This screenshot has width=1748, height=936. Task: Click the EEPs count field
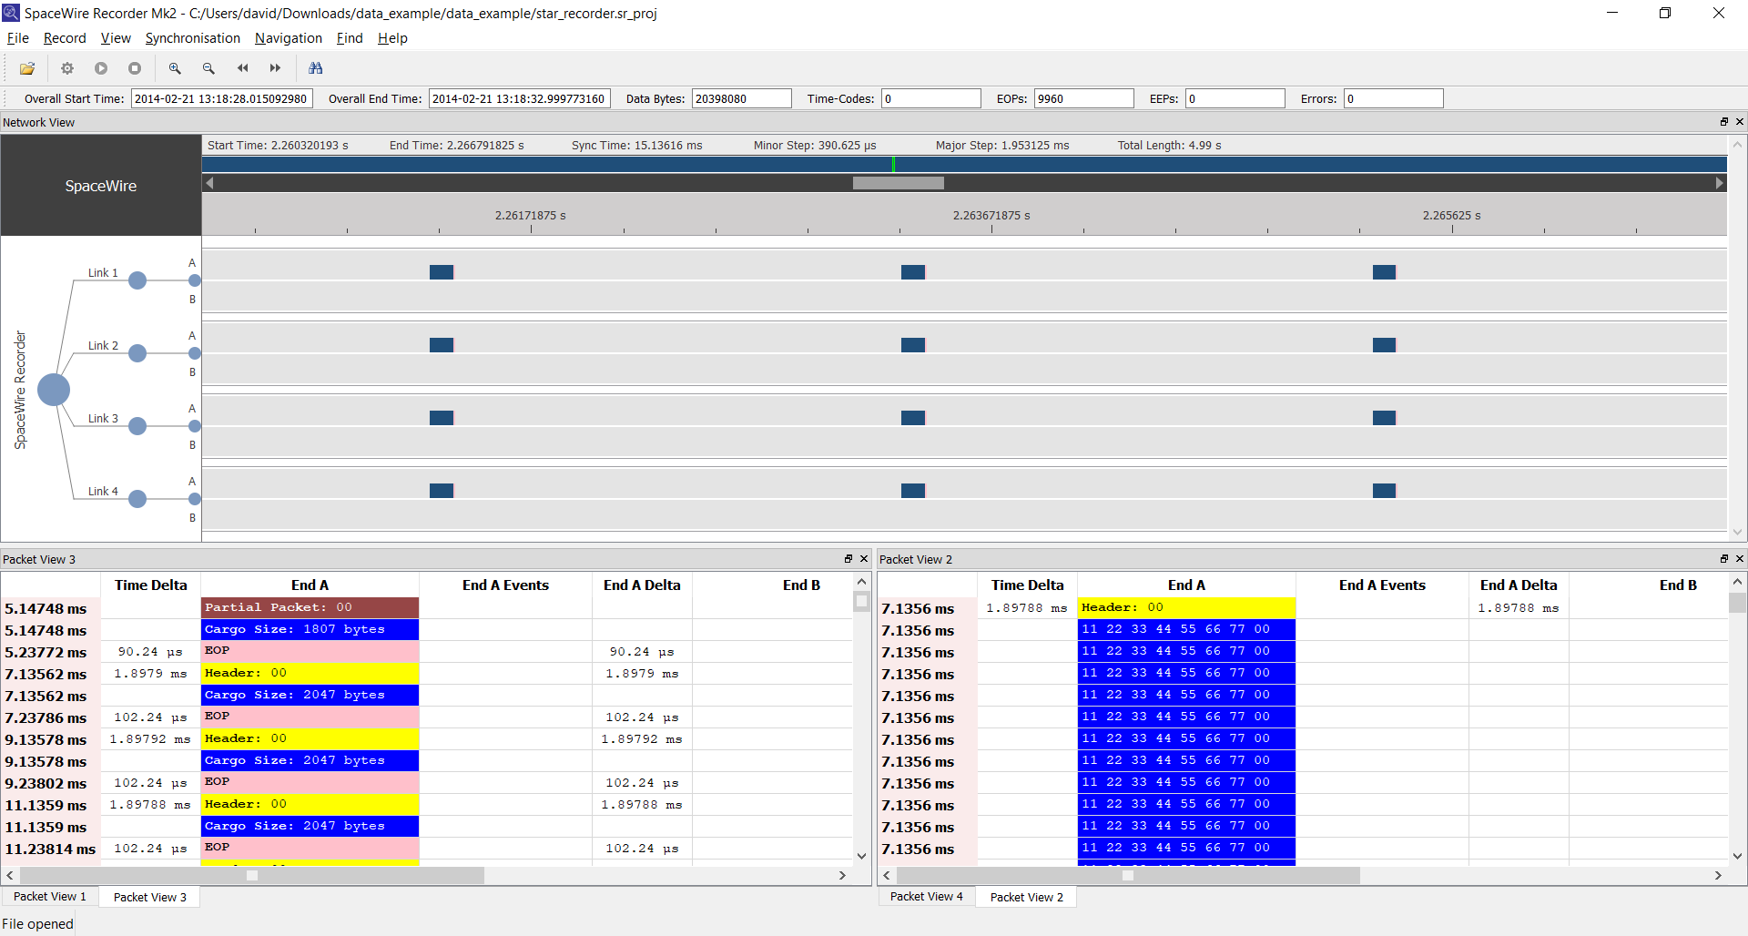[1235, 98]
